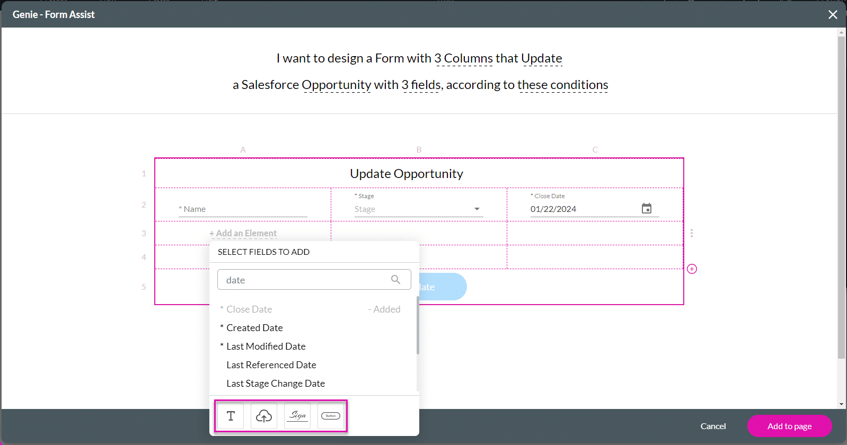Change the 'Update' action selector
The width and height of the screenshot is (847, 445).
click(541, 59)
